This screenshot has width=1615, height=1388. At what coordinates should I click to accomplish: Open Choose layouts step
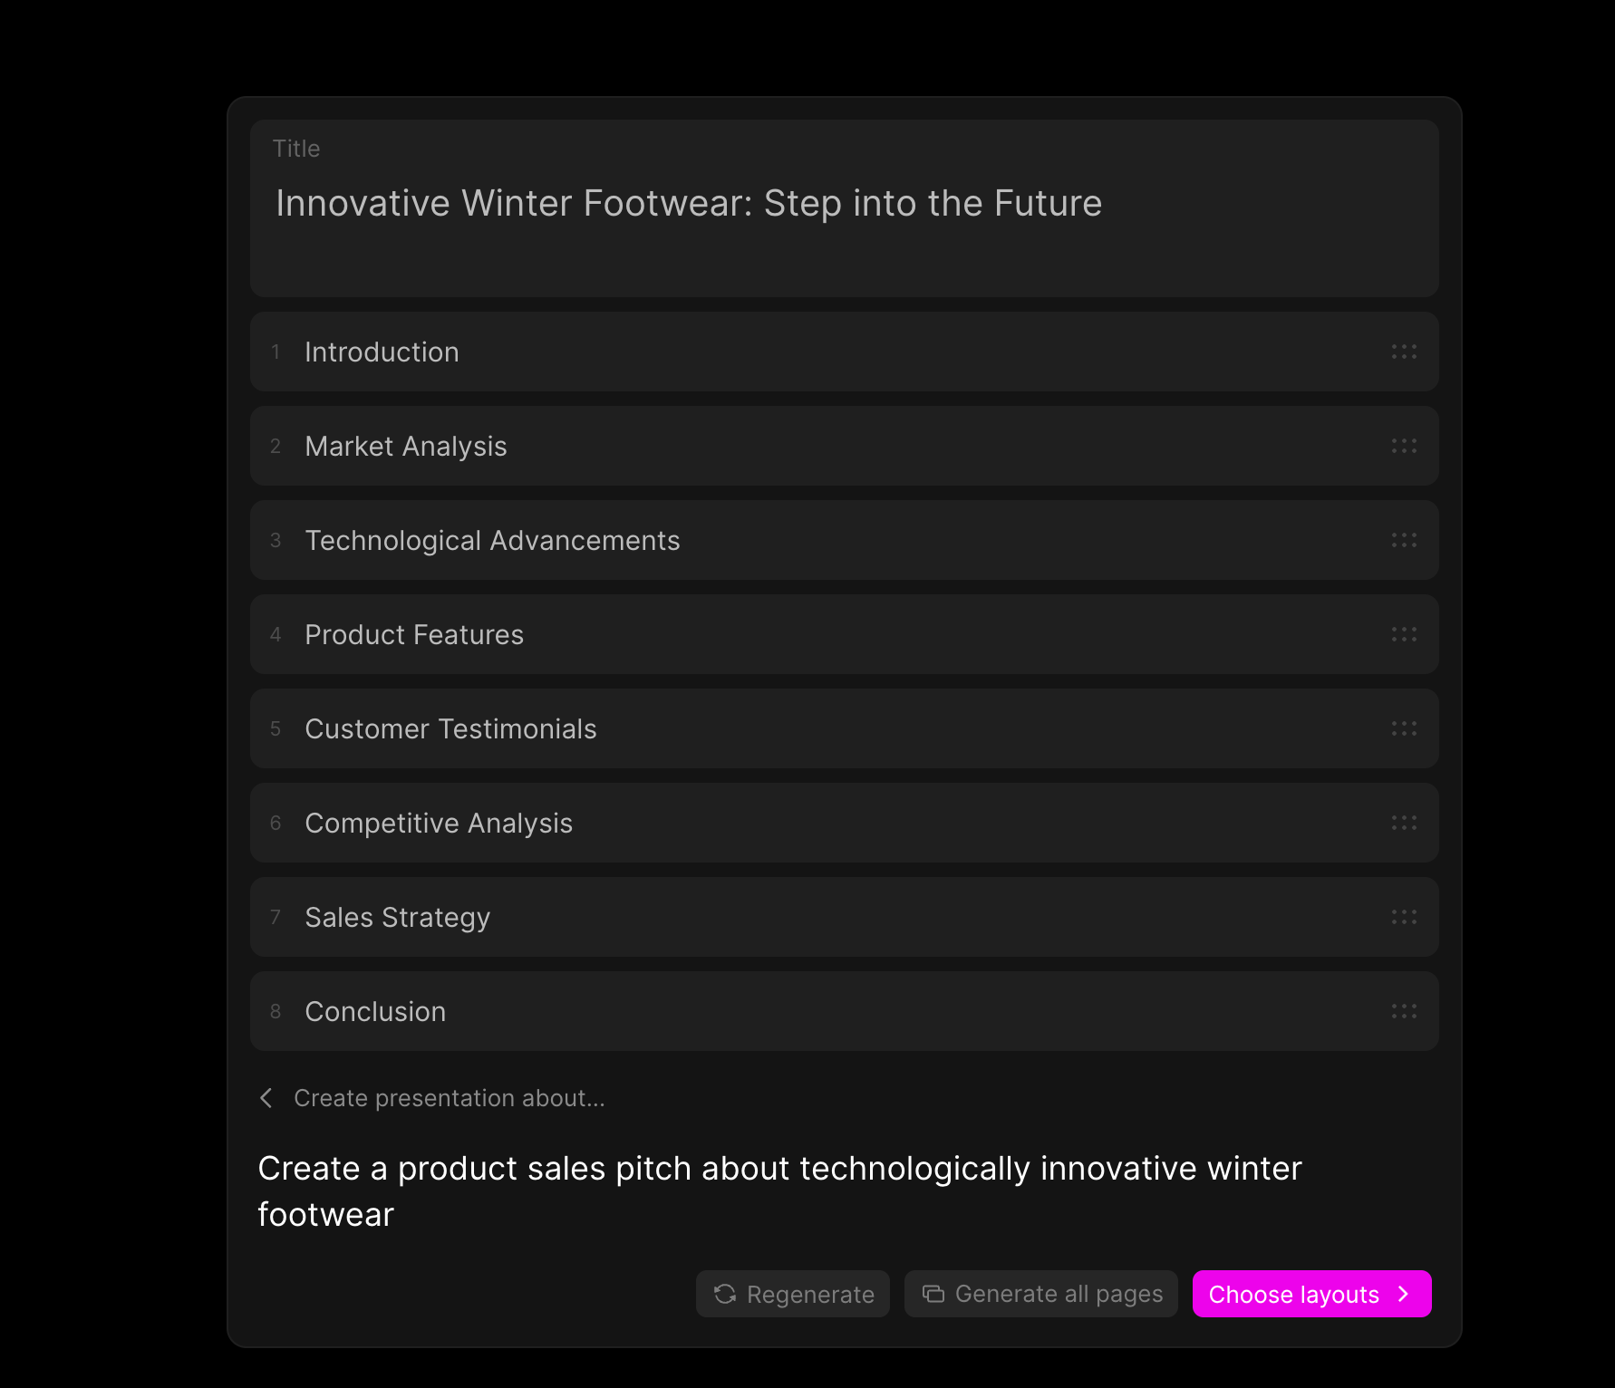tap(1311, 1294)
